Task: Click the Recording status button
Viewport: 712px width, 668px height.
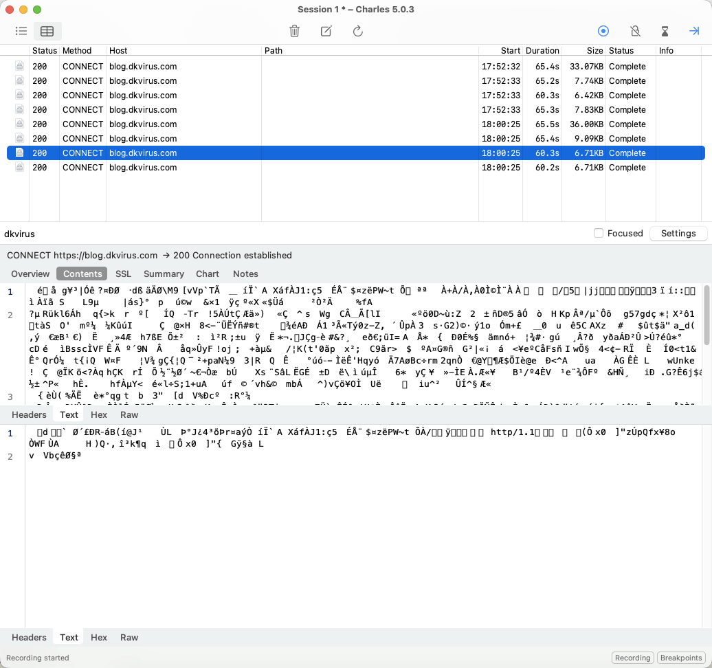Action: (x=632, y=658)
